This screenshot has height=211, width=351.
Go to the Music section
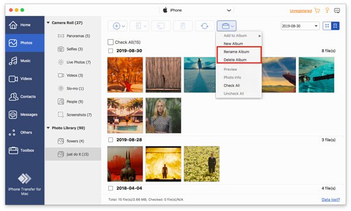25,61
